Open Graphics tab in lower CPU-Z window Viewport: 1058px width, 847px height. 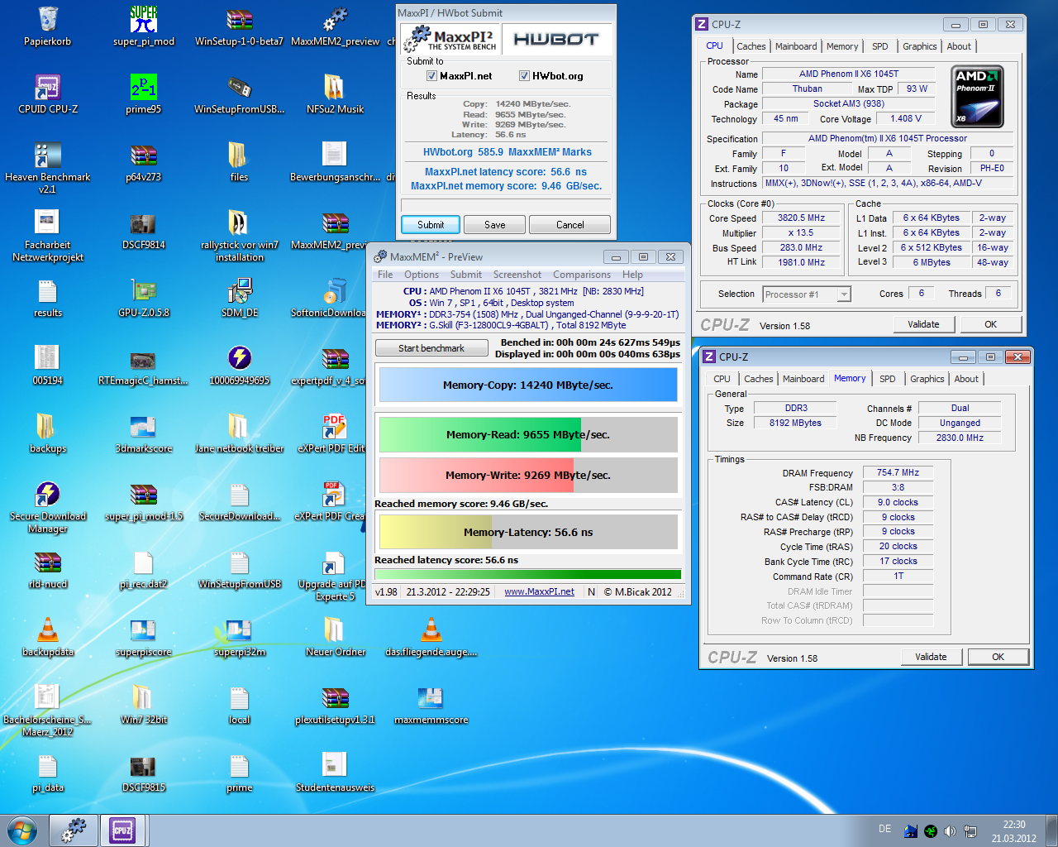tap(927, 379)
